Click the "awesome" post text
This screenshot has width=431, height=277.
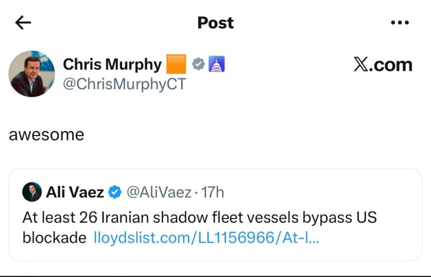[46, 135]
